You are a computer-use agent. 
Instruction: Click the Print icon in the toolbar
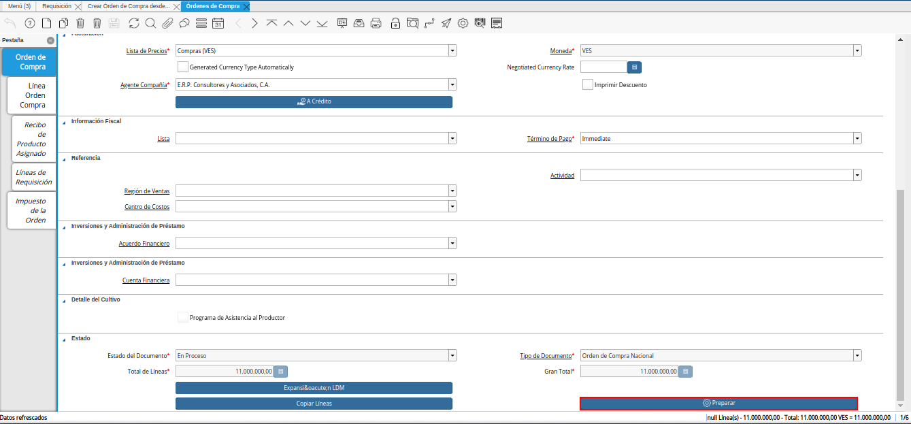376,23
